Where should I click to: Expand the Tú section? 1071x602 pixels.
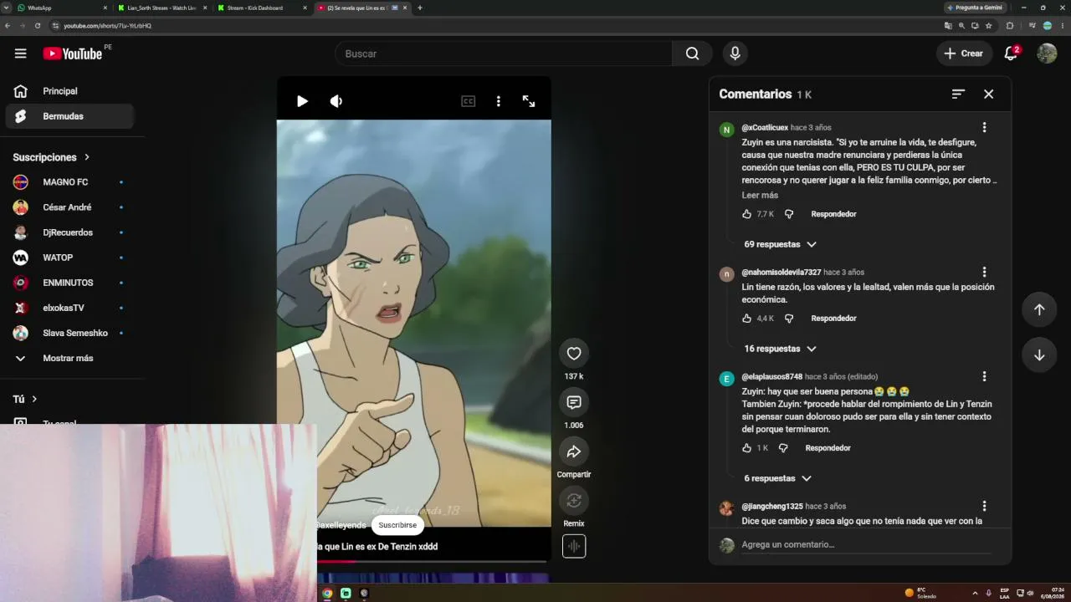[25, 399]
